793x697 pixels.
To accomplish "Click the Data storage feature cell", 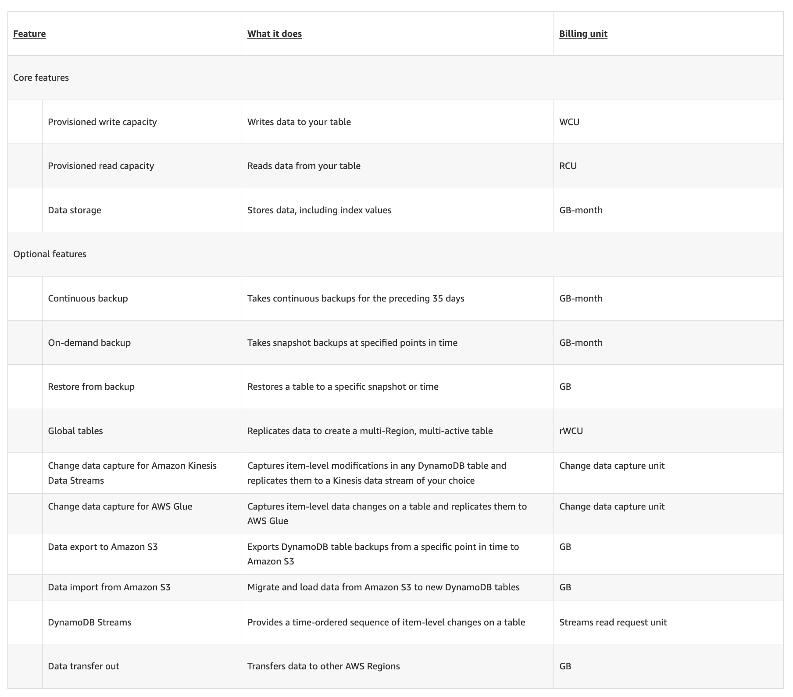I will [75, 210].
